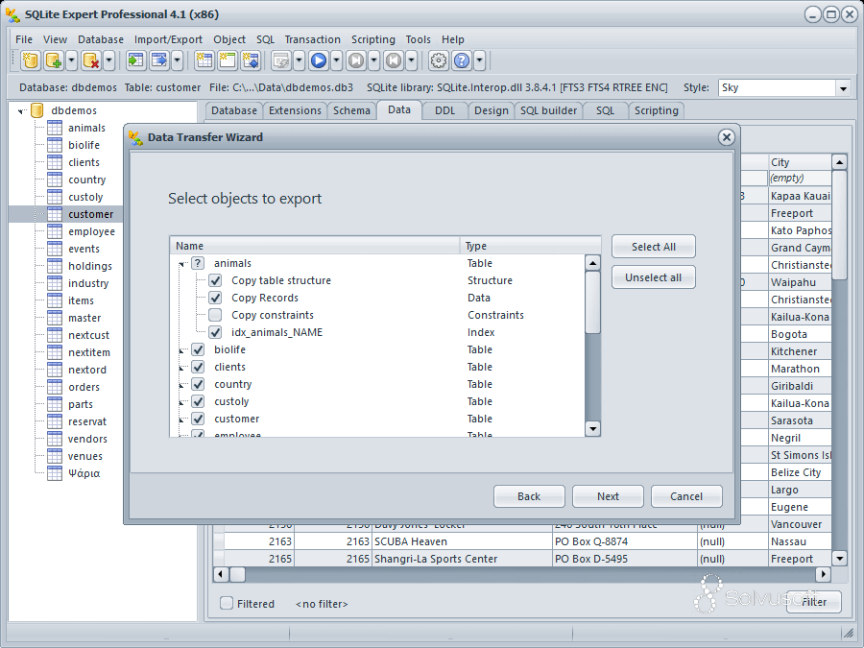
Task: Click the orders table icon in sidebar
Action: [55, 387]
